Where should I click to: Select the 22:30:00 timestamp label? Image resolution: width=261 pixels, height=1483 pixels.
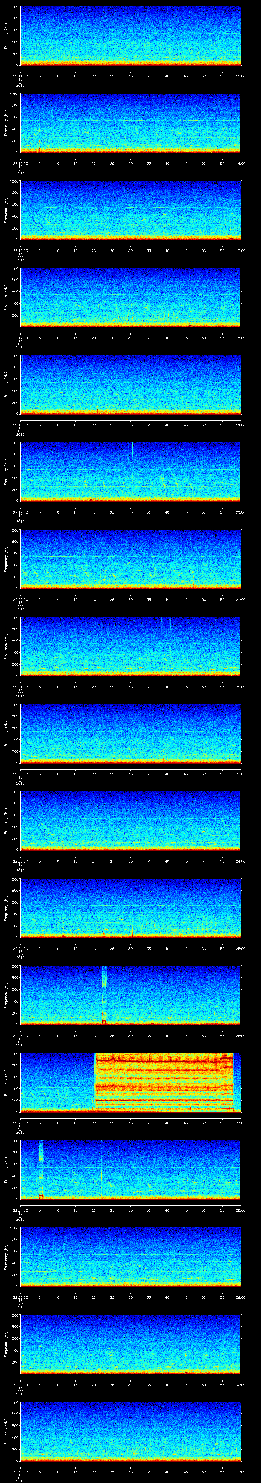click(x=20, y=1471)
